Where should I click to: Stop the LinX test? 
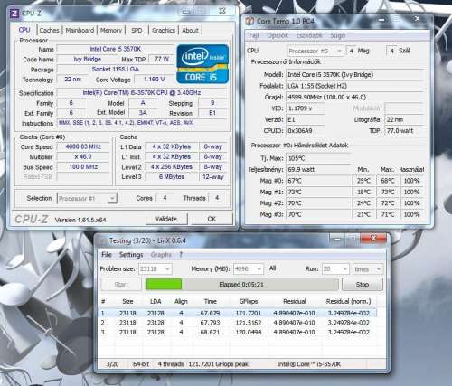click(x=363, y=285)
